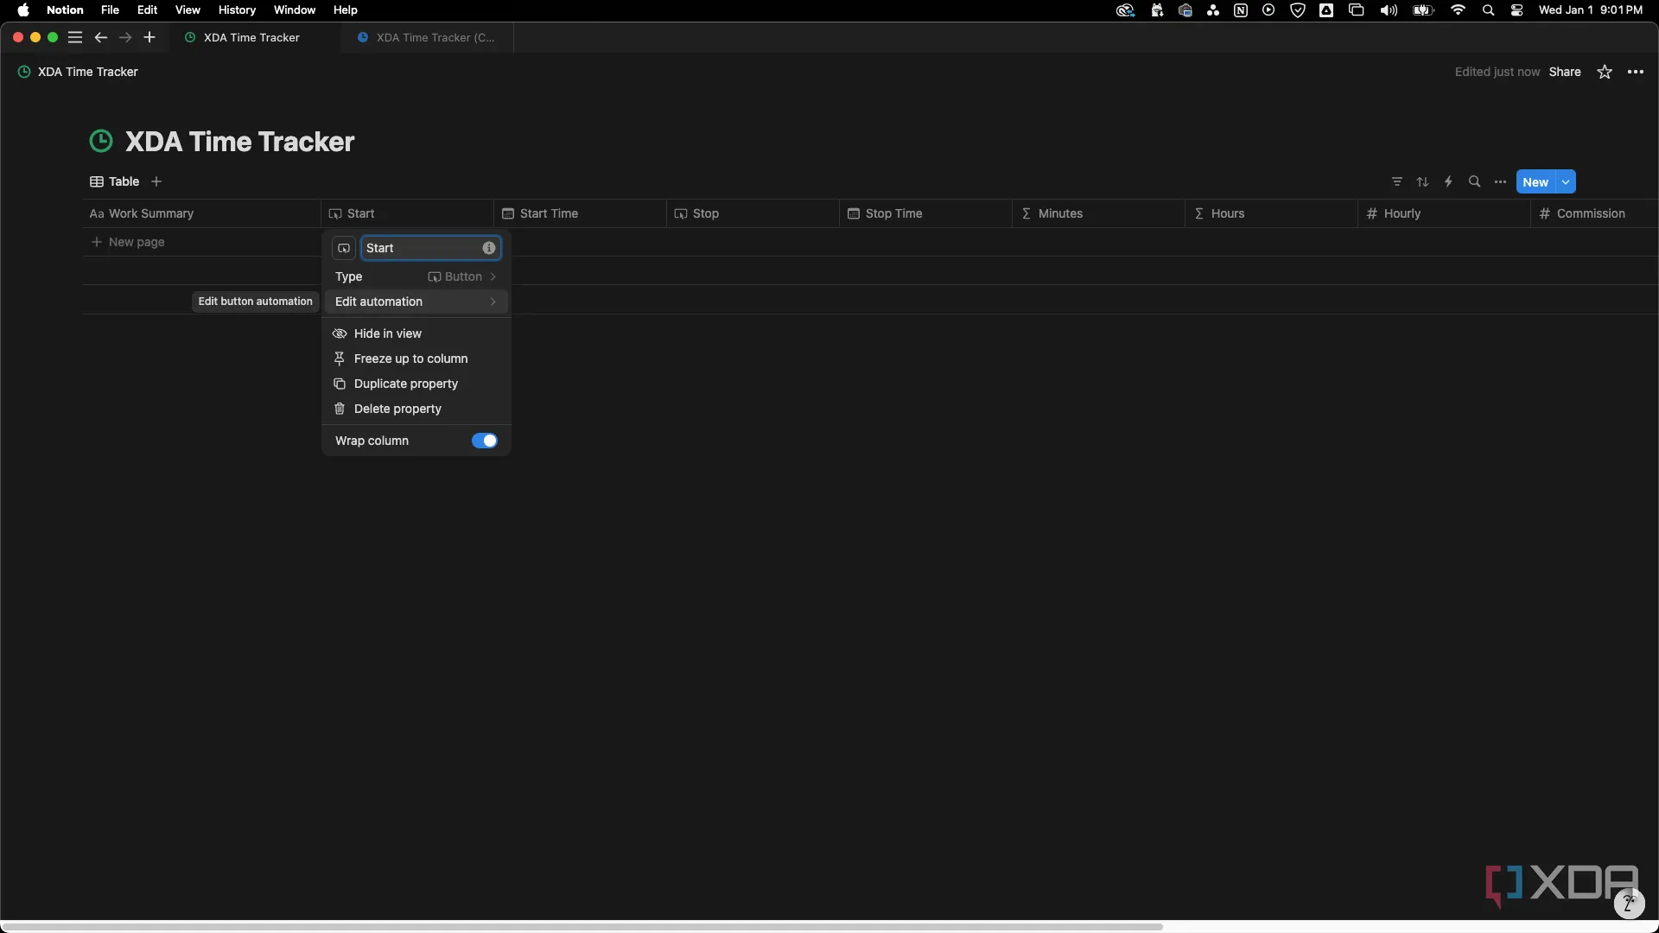Screen dimensions: 1659x933
Task: Open the sidebar hamburger menu
Action: point(75,37)
